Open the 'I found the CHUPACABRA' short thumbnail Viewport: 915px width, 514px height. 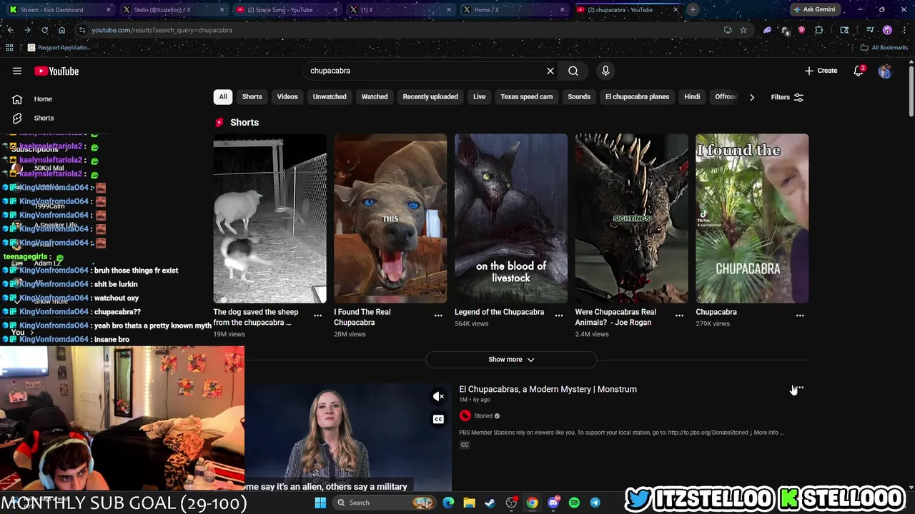(x=752, y=218)
